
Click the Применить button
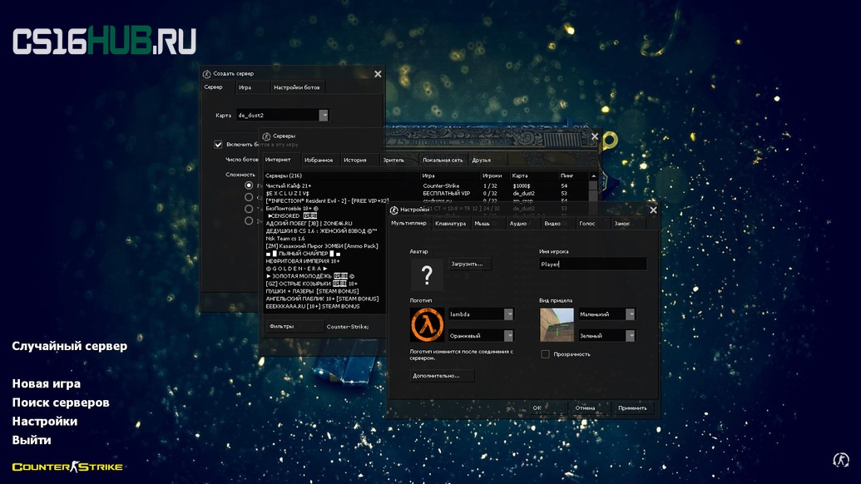(x=632, y=407)
